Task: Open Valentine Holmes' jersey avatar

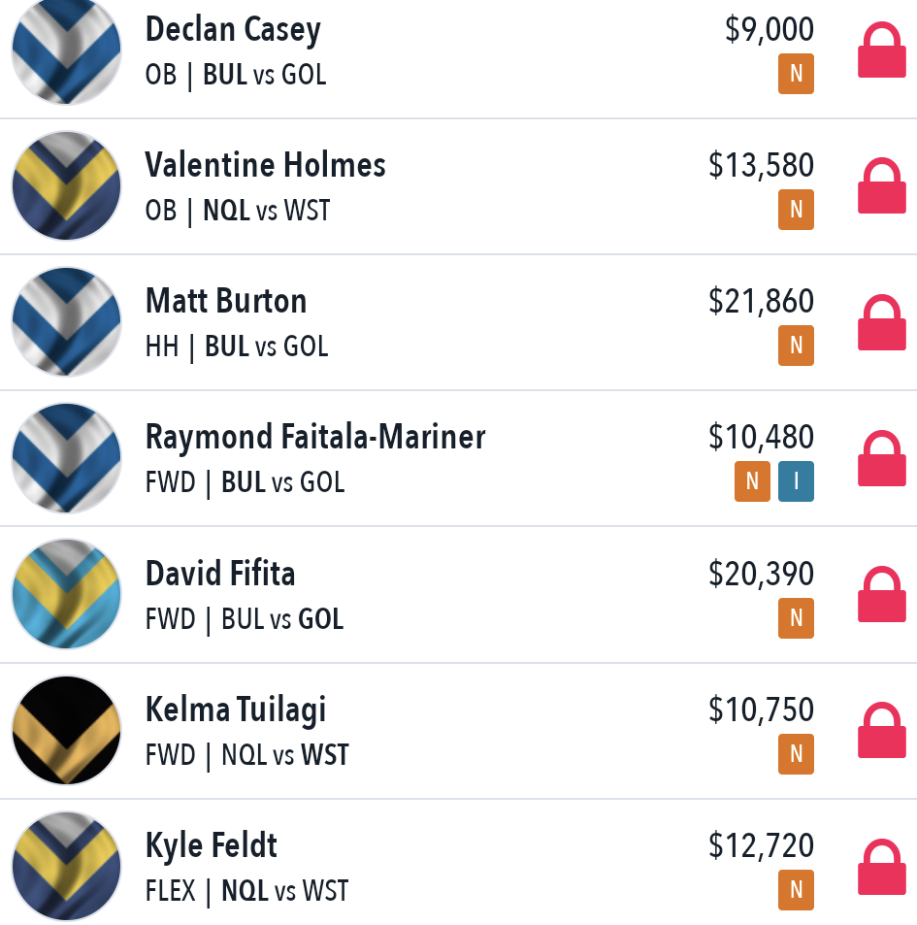Action: [x=67, y=185]
